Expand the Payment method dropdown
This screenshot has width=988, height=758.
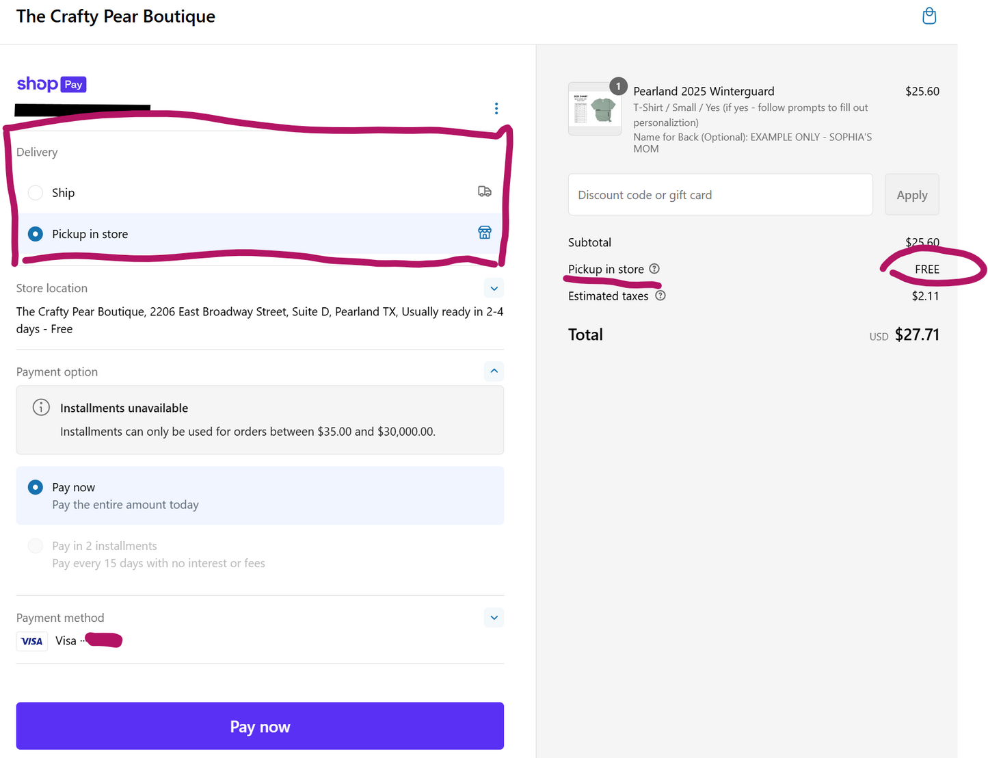tap(494, 618)
